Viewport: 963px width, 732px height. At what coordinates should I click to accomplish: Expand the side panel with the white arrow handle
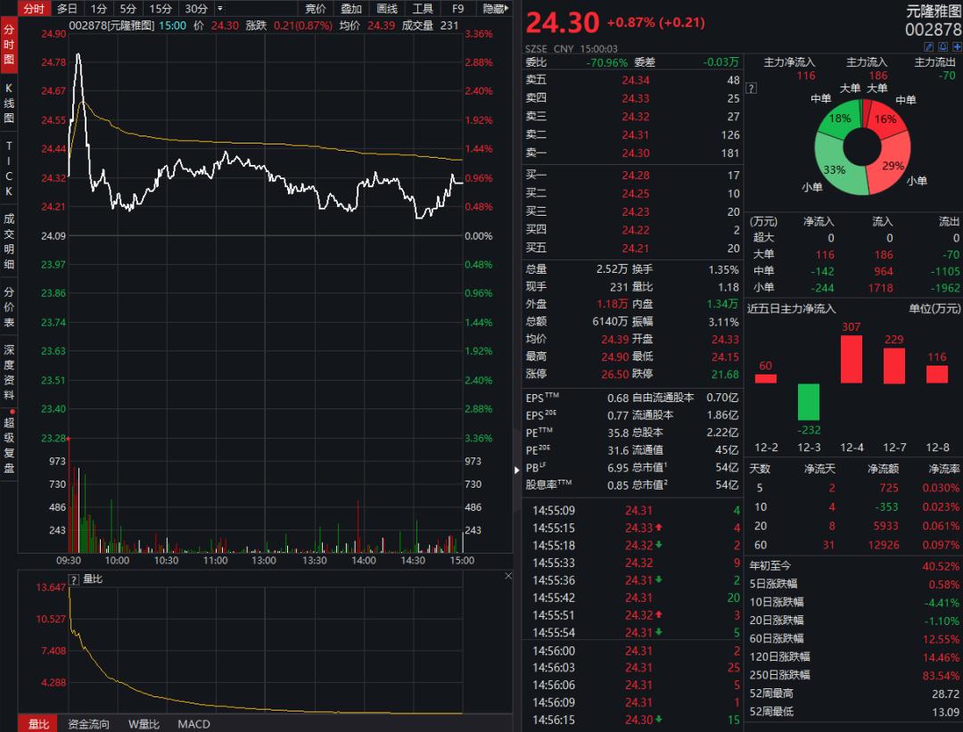point(516,471)
